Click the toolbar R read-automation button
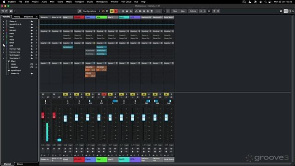 (x=123, y=11)
